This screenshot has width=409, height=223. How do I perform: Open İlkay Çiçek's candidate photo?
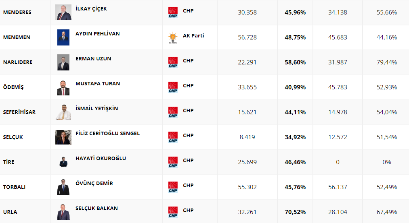click(63, 12)
